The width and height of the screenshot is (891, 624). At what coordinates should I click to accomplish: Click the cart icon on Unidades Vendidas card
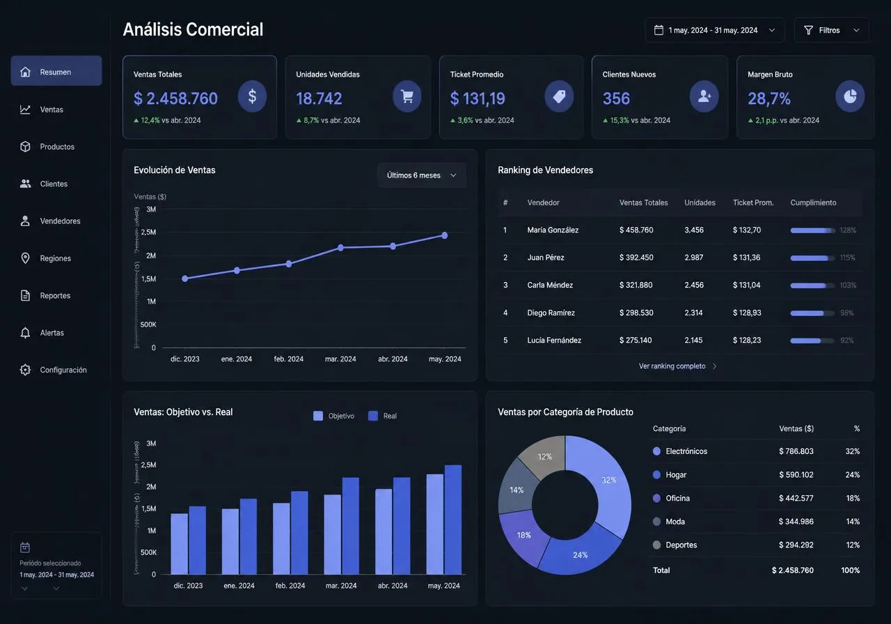pyautogui.click(x=407, y=96)
